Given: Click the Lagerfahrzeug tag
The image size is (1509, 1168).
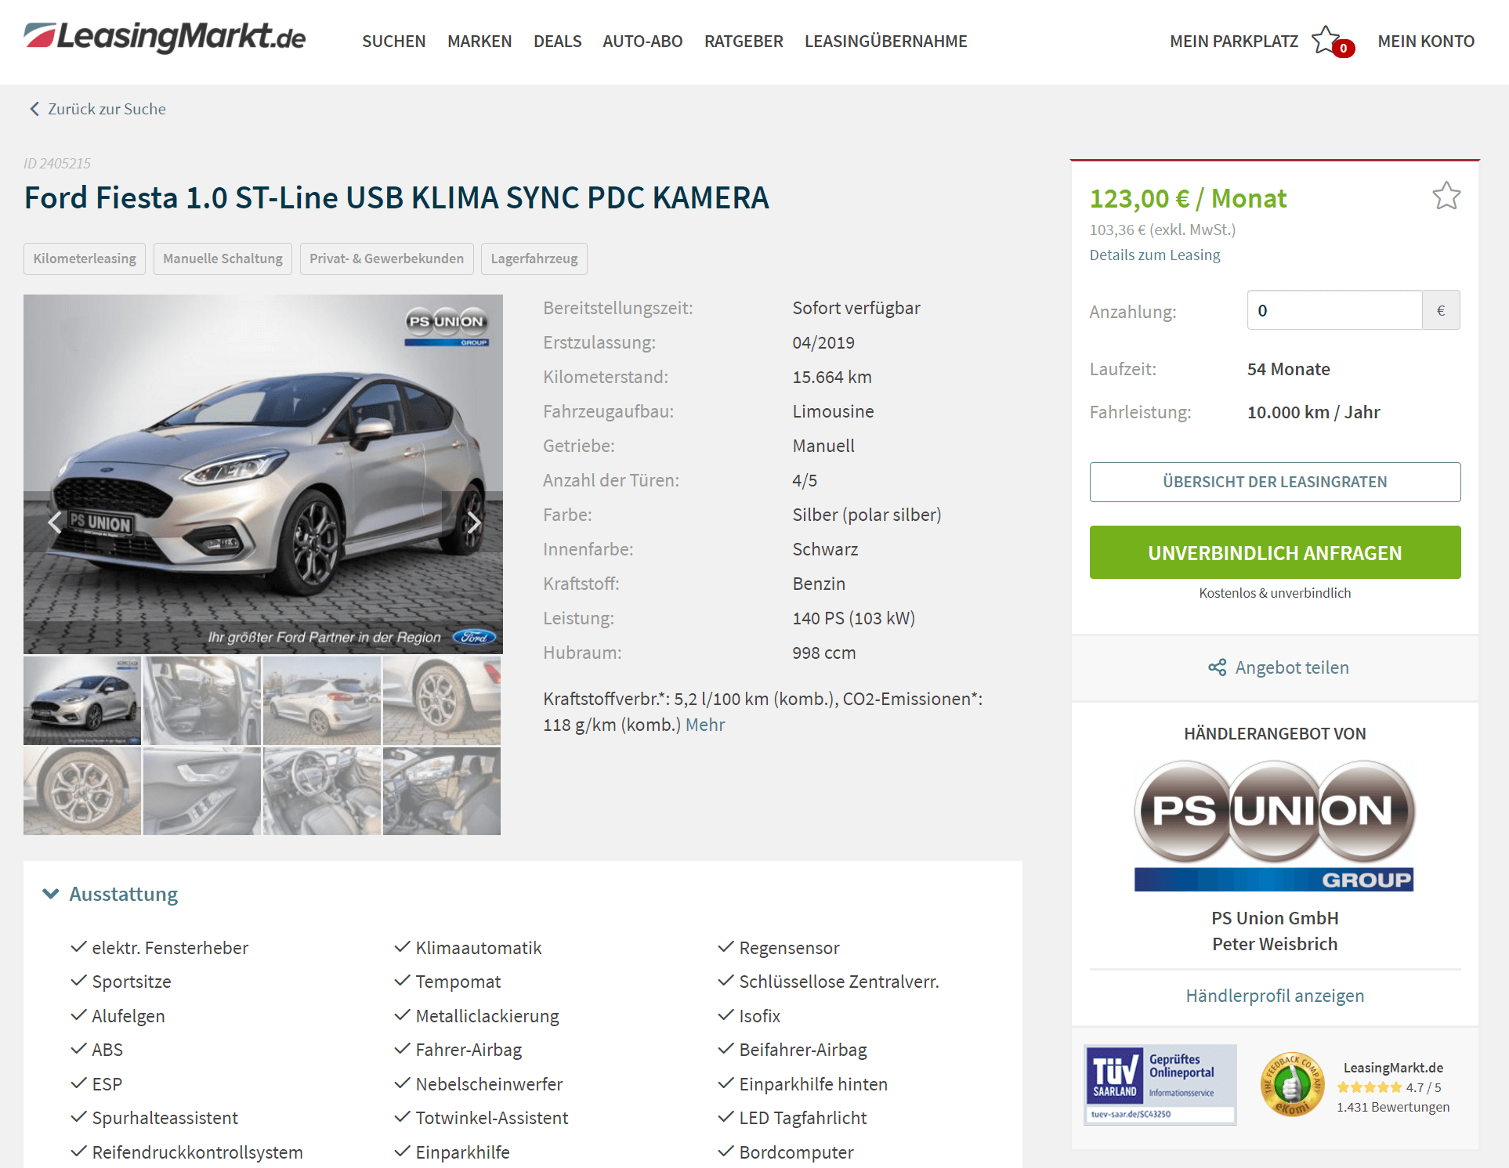Looking at the screenshot, I should tap(534, 259).
